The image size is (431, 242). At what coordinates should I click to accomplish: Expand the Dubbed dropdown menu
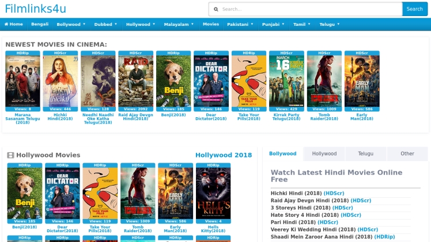(105, 24)
